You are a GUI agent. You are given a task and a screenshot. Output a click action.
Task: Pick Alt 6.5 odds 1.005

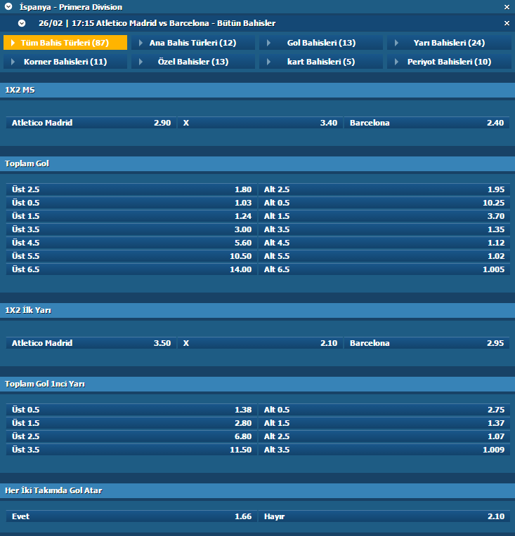(384, 269)
